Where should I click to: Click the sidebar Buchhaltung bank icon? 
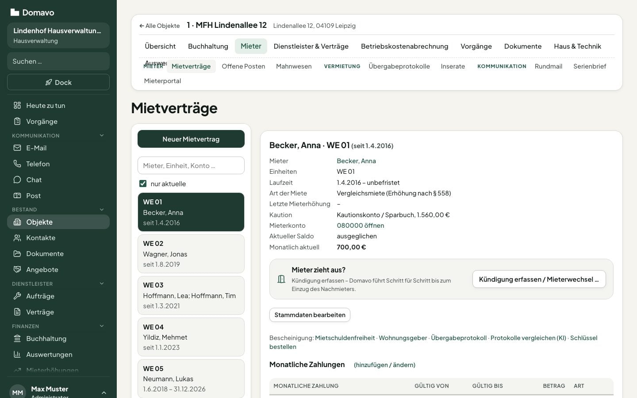tap(17, 338)
